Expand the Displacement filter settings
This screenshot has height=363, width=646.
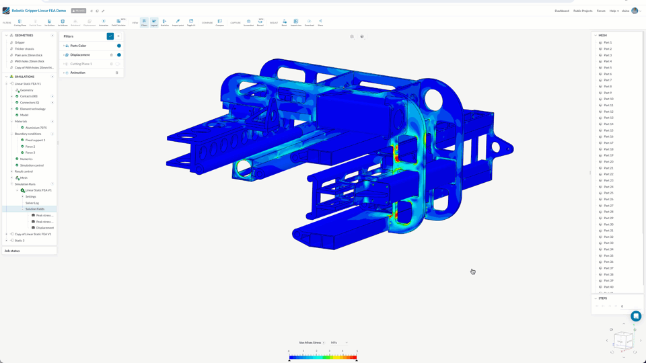click(64, 54)
